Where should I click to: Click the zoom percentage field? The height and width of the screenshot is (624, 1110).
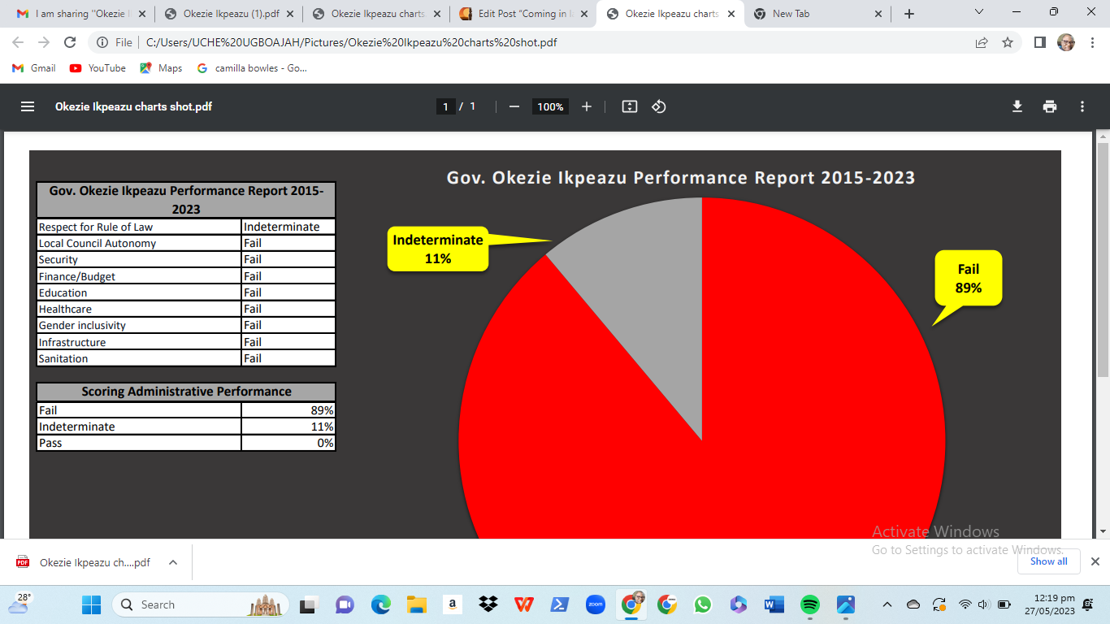[x=550, y=106]
